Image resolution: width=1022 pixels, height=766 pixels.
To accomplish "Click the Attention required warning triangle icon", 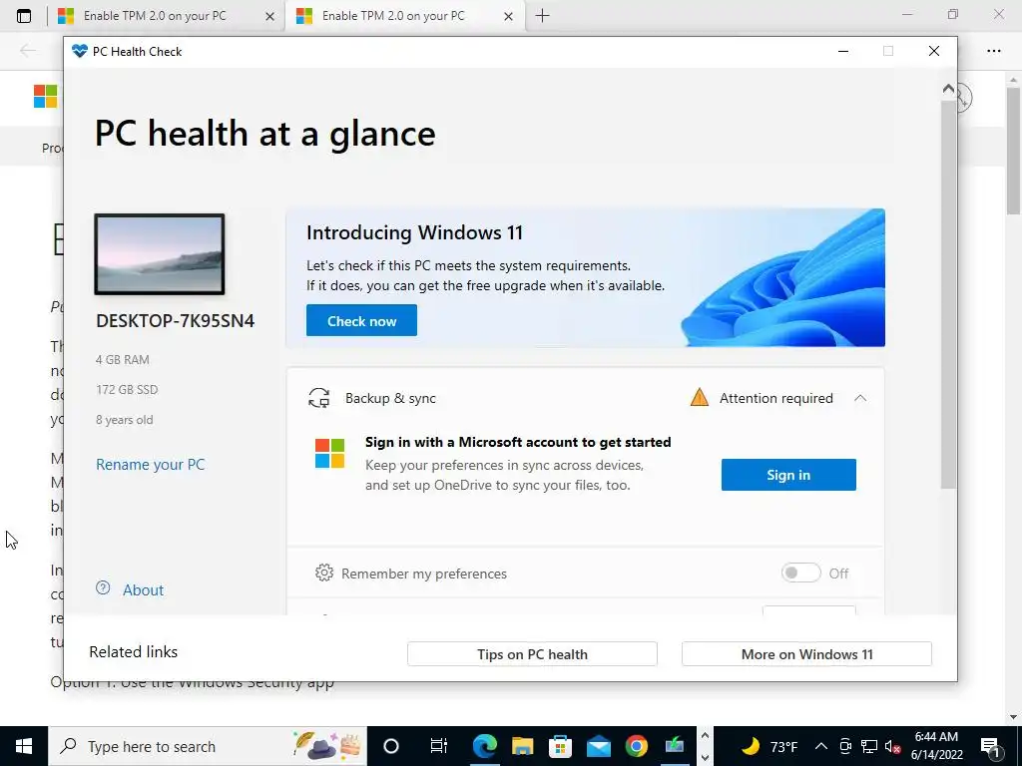I will coord(699,397).
